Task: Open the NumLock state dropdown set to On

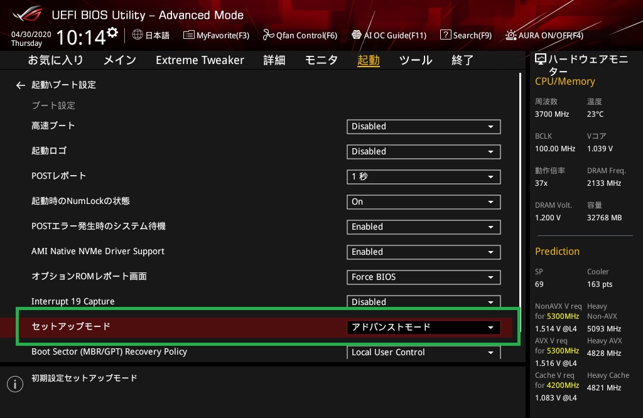Action: click(424, 201)
